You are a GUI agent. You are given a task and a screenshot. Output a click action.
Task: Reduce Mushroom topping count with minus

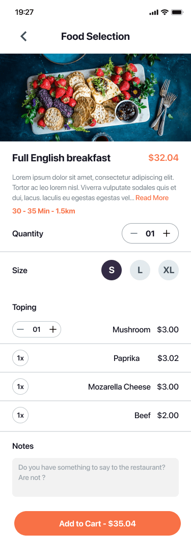[x=20, y=329]
